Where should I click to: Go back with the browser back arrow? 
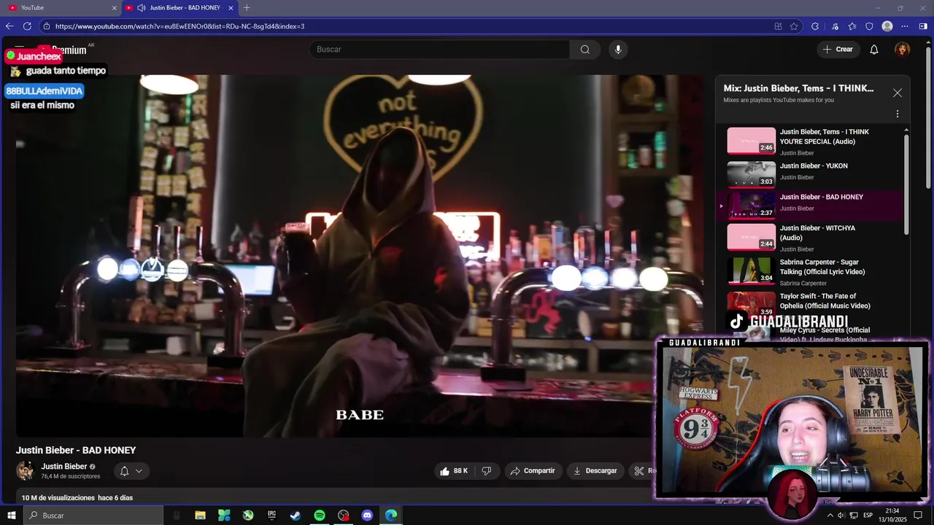point(9,26)
